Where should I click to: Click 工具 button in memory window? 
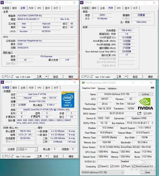point(119,77)
